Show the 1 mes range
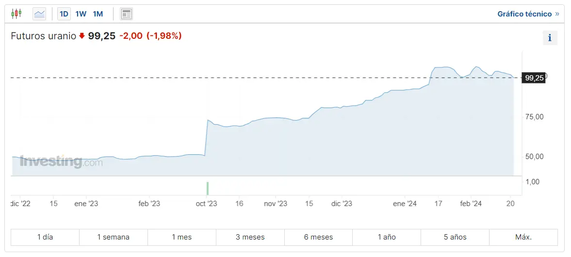Viewport: 571px width, 257px height. [x=182, y=237]
